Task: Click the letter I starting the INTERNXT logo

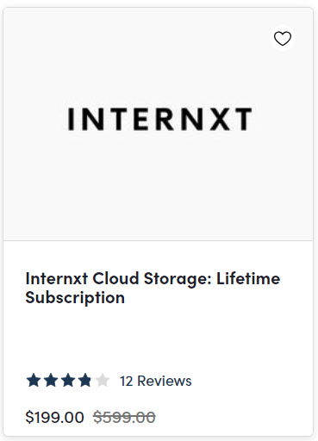Action: tap(70, 119)
